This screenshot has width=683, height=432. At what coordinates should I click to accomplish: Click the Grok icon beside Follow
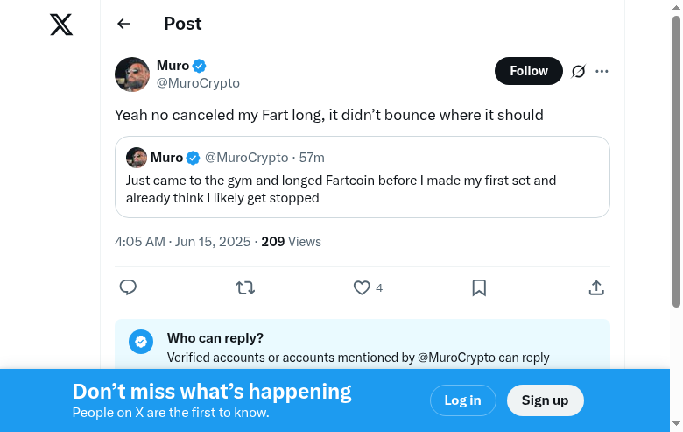point(578,71)
